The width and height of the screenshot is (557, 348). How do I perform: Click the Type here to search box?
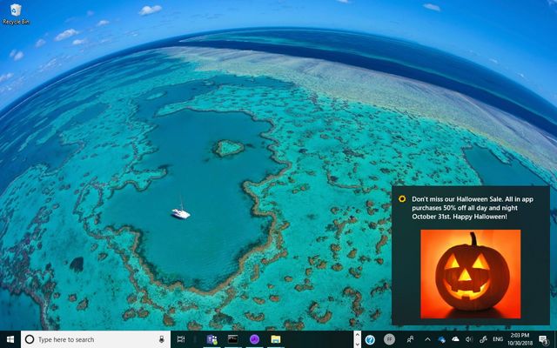pos(96,339)
